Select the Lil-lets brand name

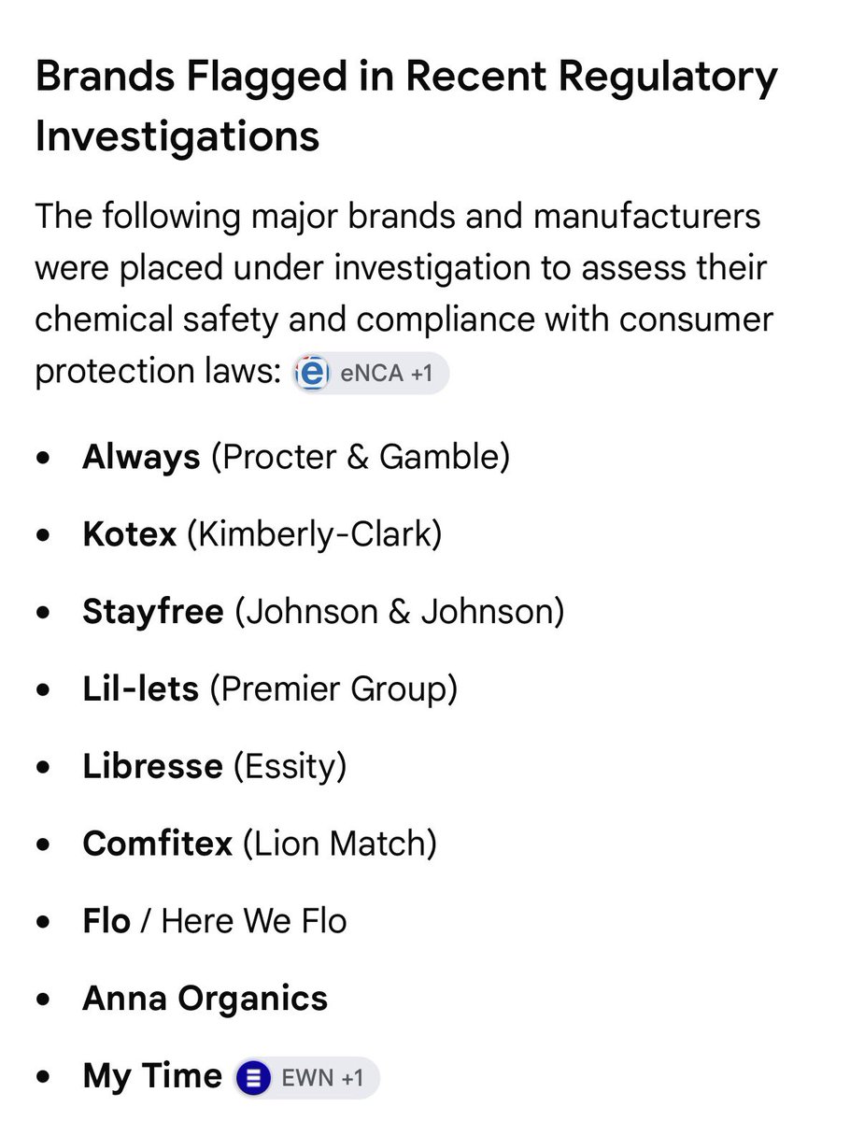pyautogui.click(x=140, y=689)
